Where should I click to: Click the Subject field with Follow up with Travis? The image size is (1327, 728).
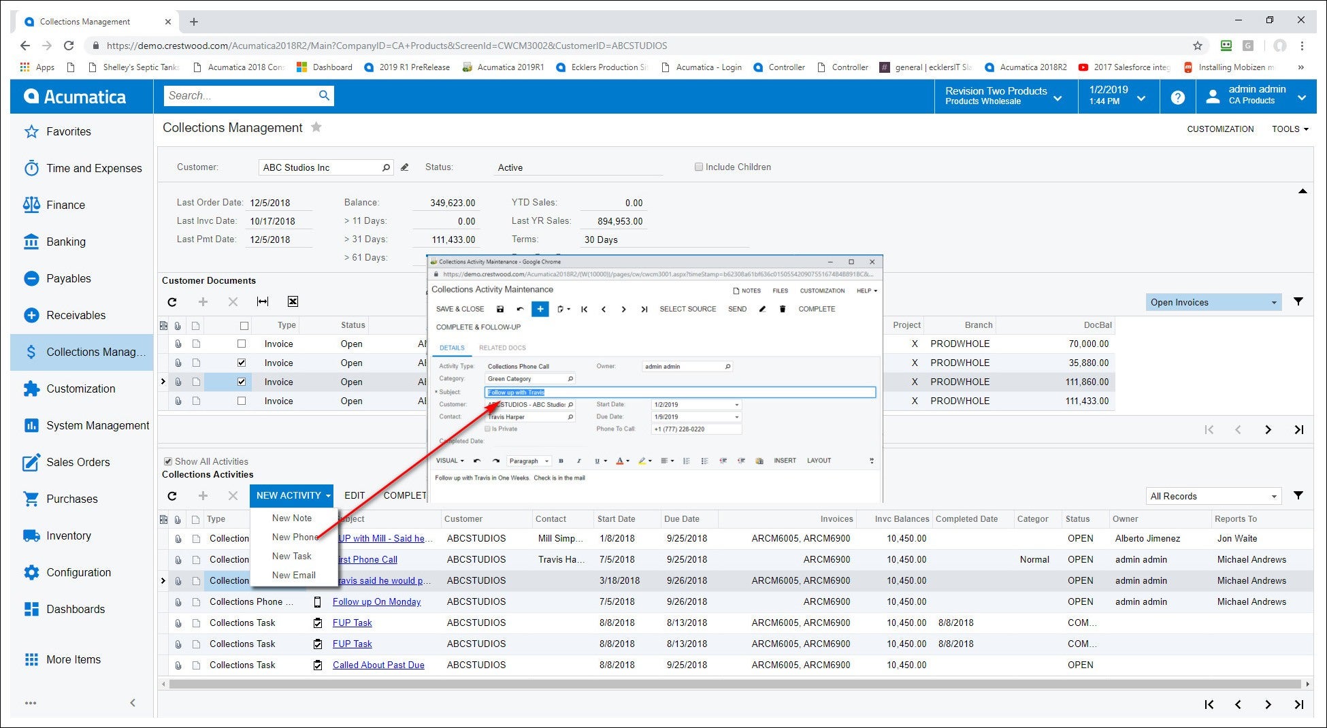(x=680, y=392)
